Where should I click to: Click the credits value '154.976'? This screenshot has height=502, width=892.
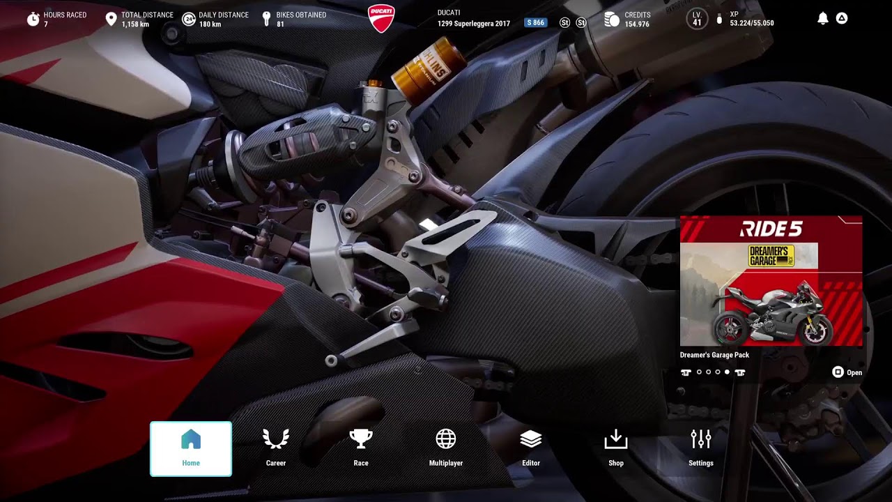coord(637,24)
